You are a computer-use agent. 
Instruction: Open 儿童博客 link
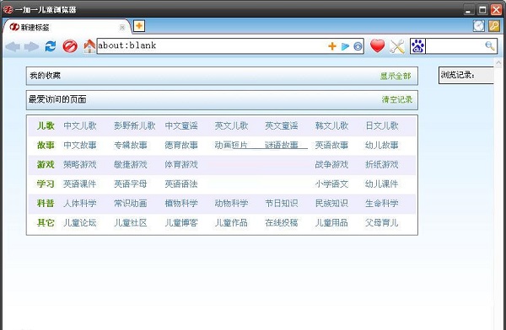181,222
